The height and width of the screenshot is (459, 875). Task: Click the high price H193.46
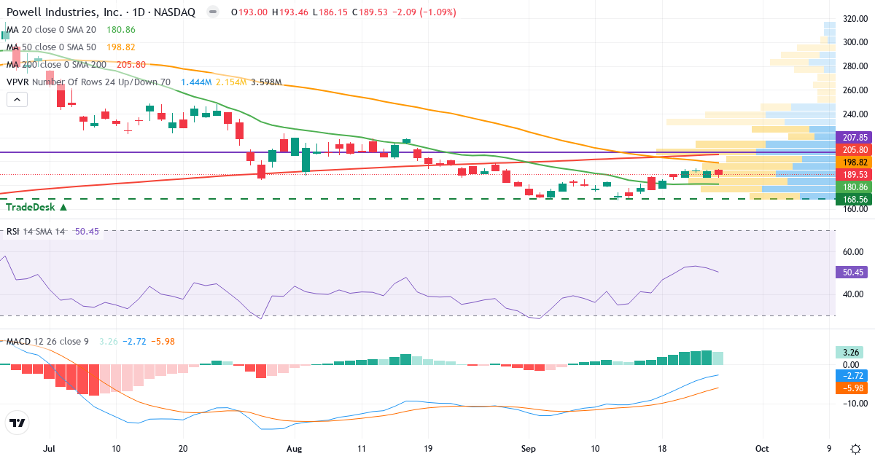(292, 12)
